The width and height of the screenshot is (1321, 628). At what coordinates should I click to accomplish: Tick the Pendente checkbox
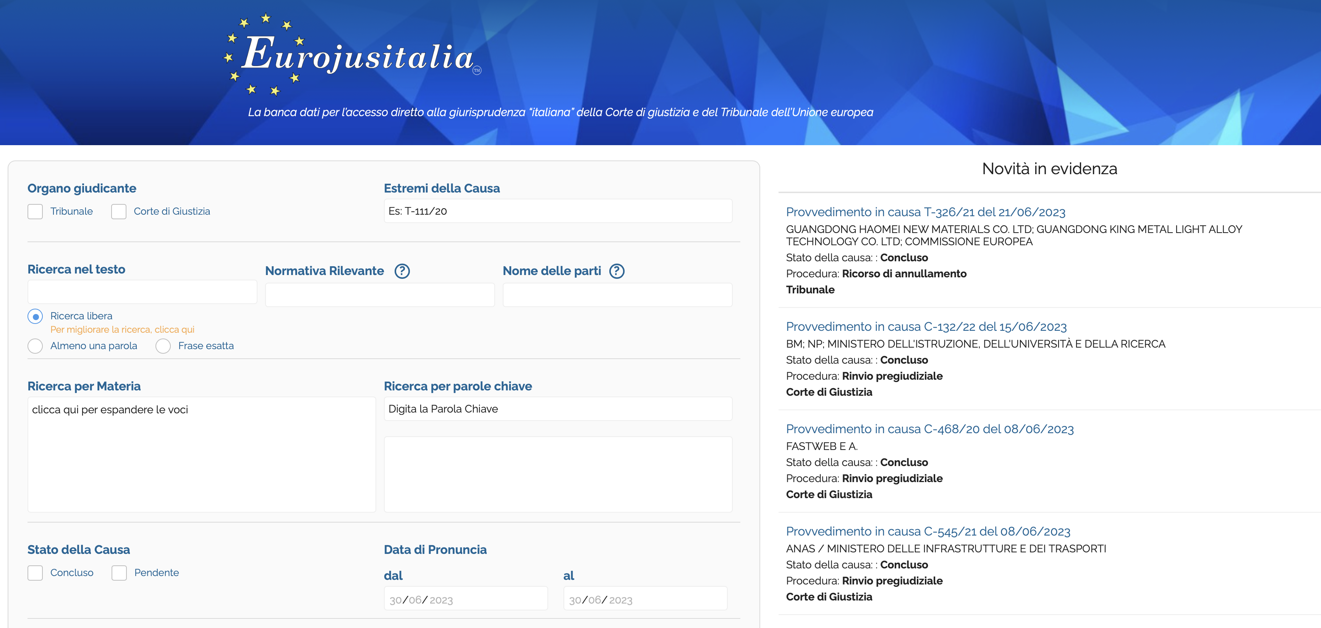[x=120, y=573]
